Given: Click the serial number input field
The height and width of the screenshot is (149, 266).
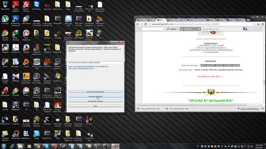Looking at the screenshot, I should (x=95, y=62).
